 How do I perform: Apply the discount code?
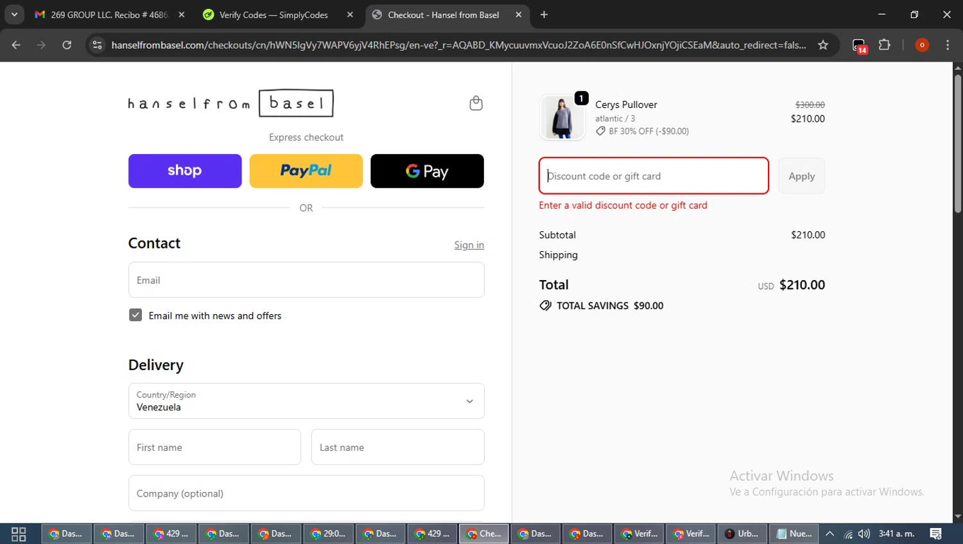[x=802, y=176]
